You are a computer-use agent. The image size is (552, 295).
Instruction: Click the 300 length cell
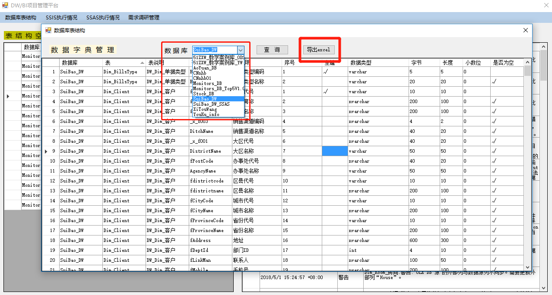451,240
